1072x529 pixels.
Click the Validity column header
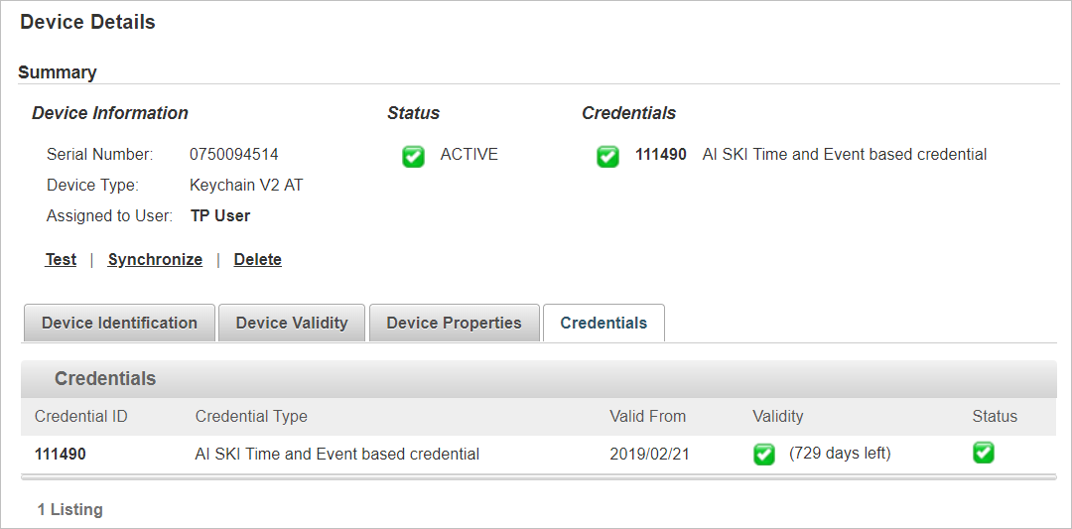pyautogui.click(x=778, y=417)
